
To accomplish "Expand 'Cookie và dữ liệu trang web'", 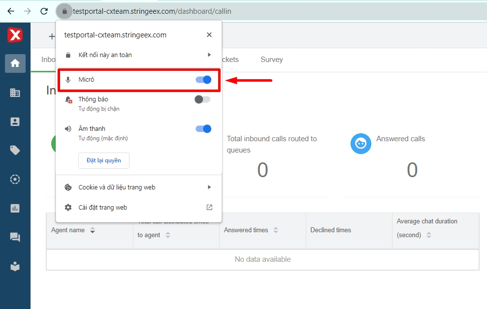I will pos(139,187).
